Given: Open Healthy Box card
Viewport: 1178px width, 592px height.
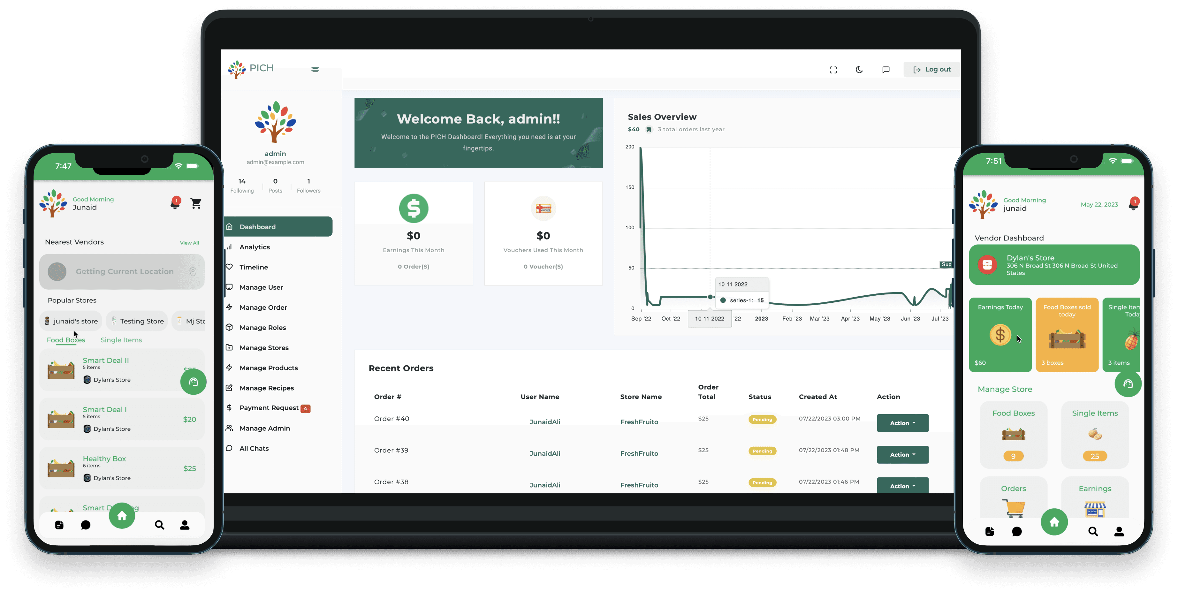Looking at the screenshot, I should coord(122,468).
